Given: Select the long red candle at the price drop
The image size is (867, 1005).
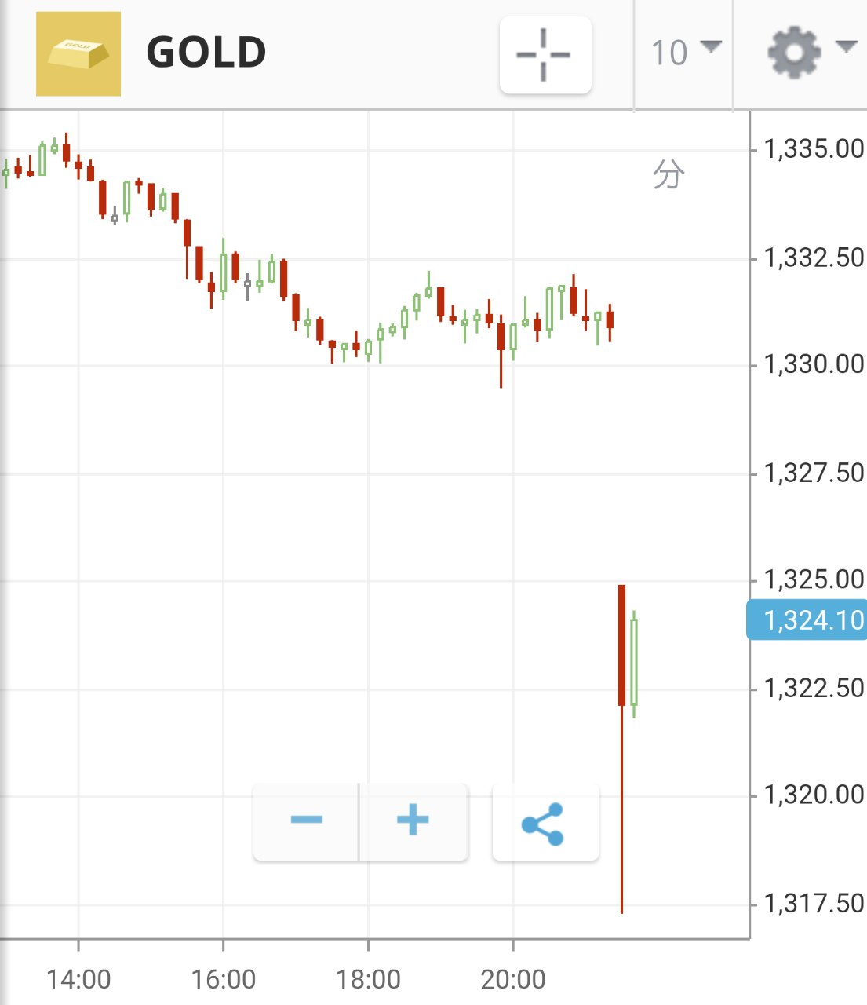Looking at the screenshot, I should tap(621, 645).
